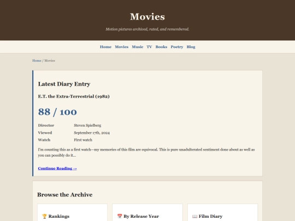This screenshot has width=295, height=221.
Task: Click the Continue Reading link
Action: [x=57, y=169]
